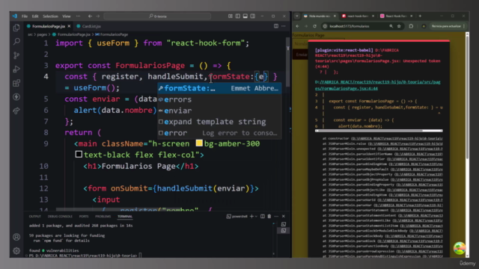The width and height of the screenshot is (479, 269).
Task: Switch to the PORTS panel tab
Action: [84, 216]
